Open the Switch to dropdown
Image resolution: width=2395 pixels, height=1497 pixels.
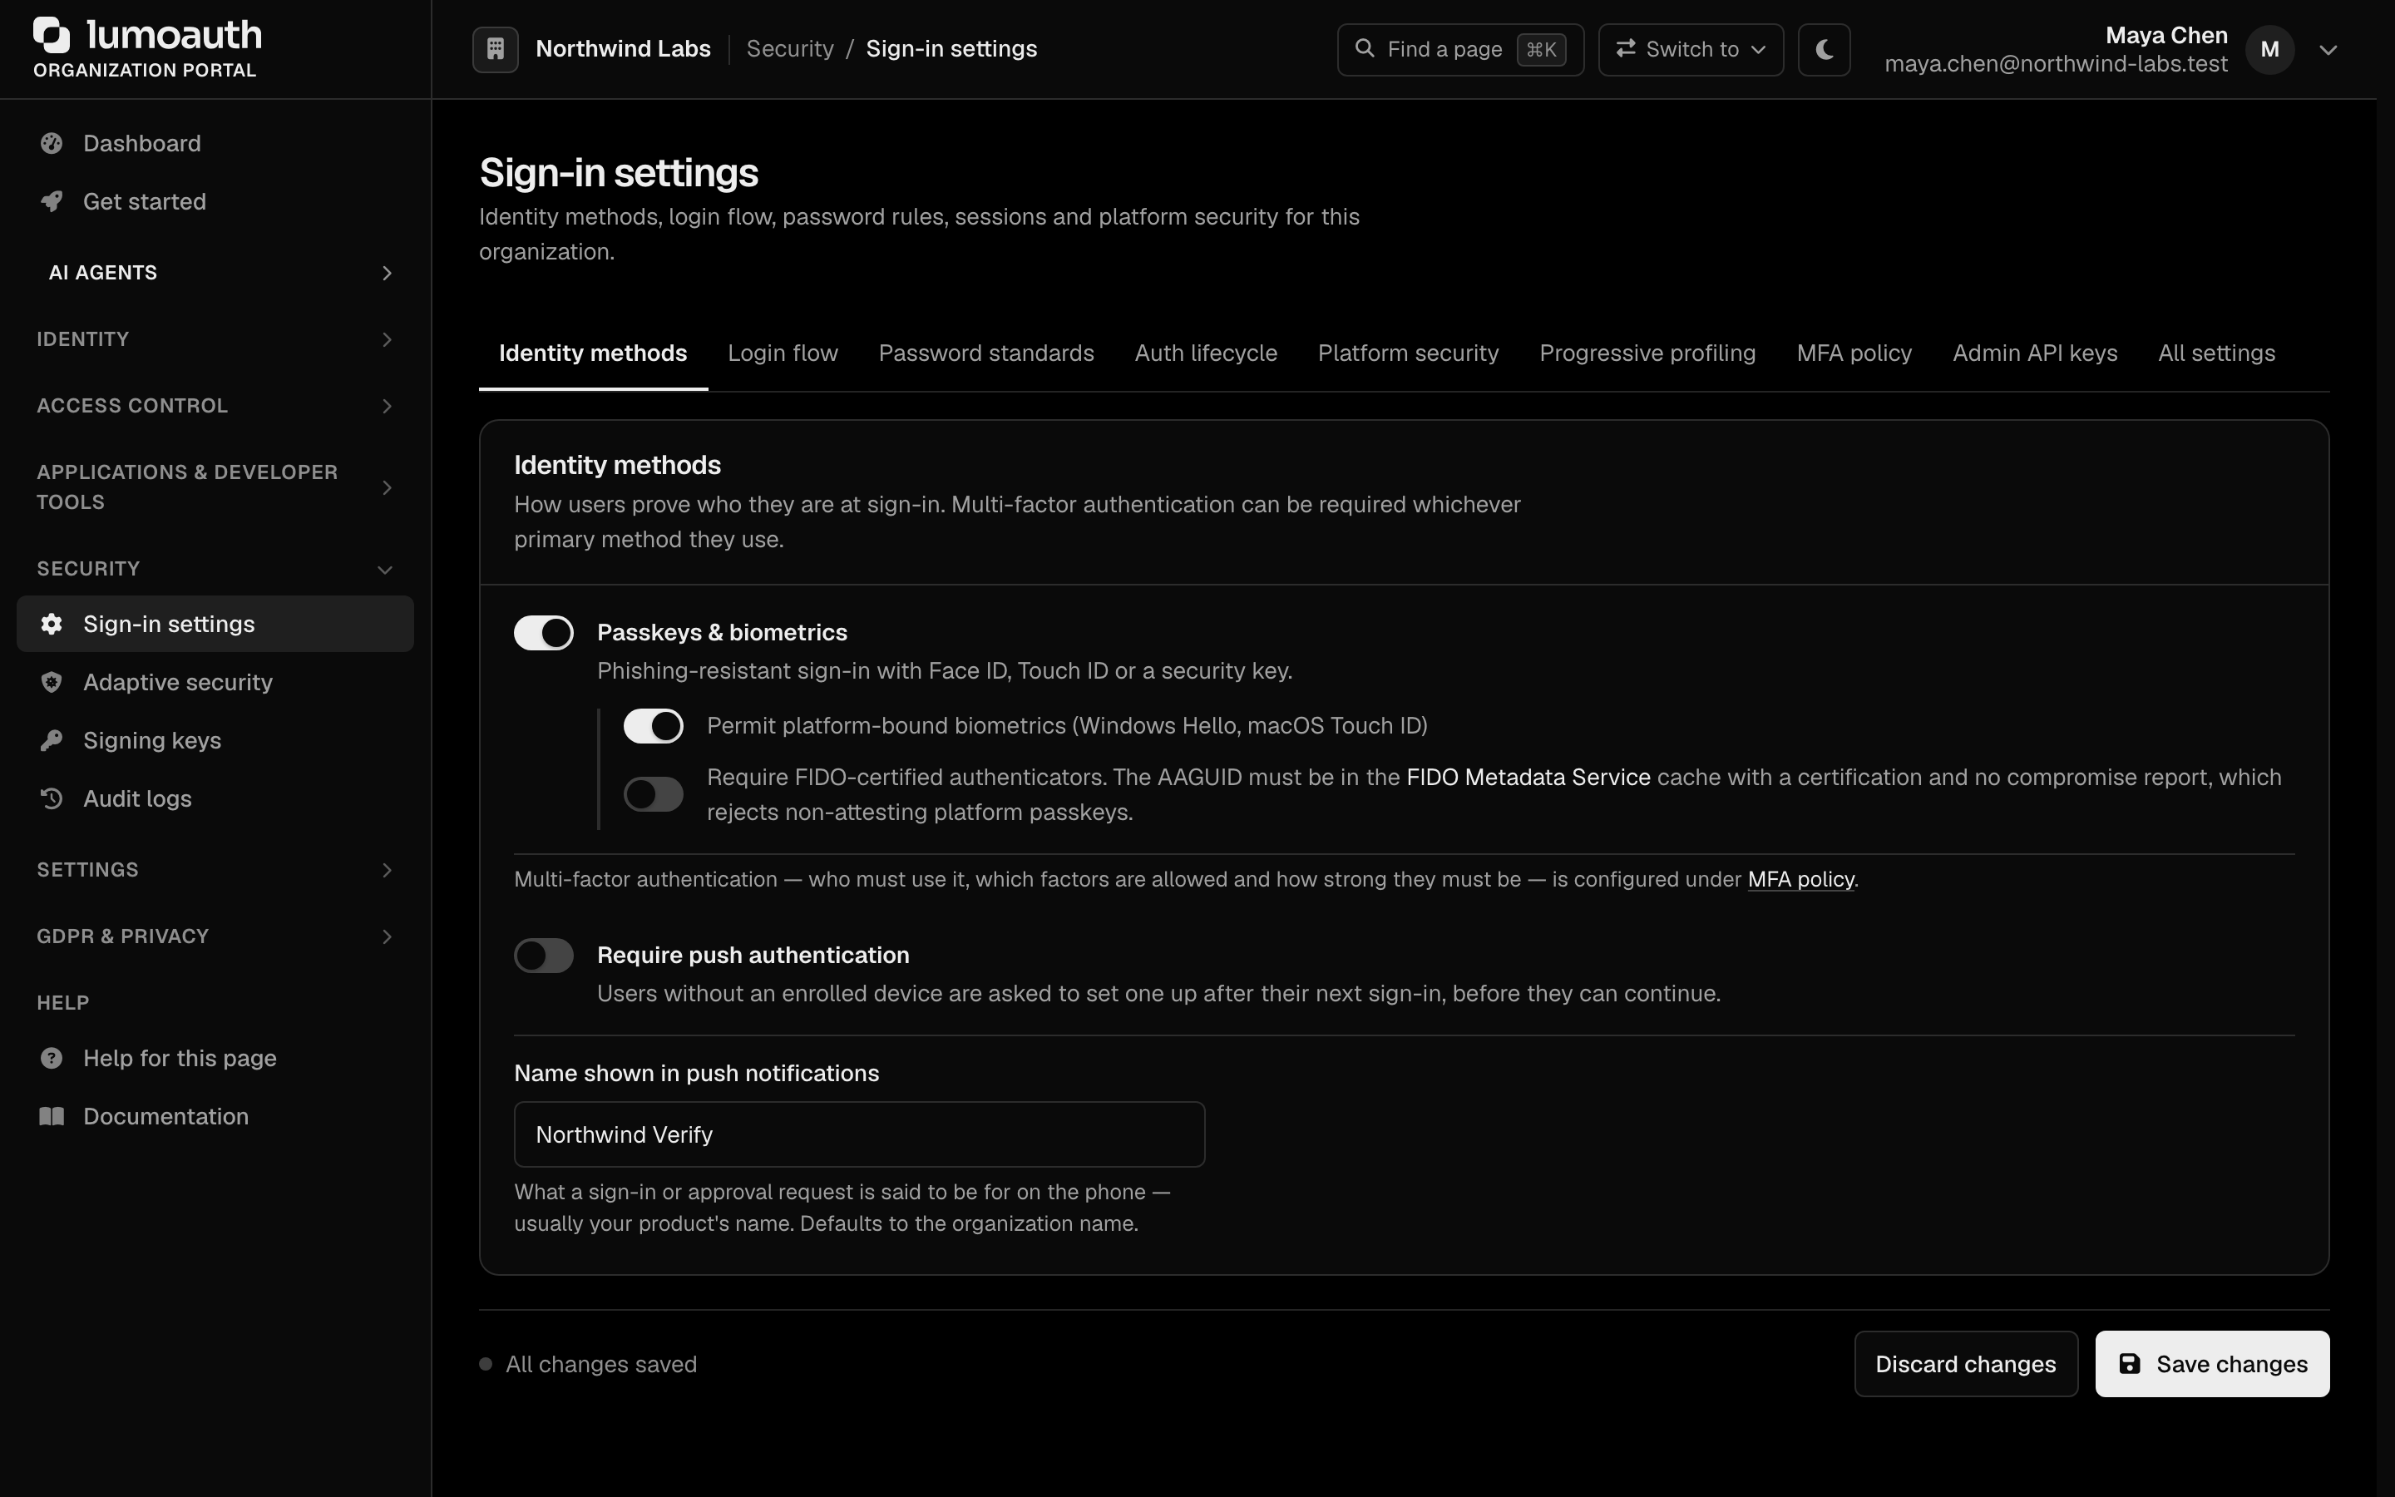(x=1691, y=50)
